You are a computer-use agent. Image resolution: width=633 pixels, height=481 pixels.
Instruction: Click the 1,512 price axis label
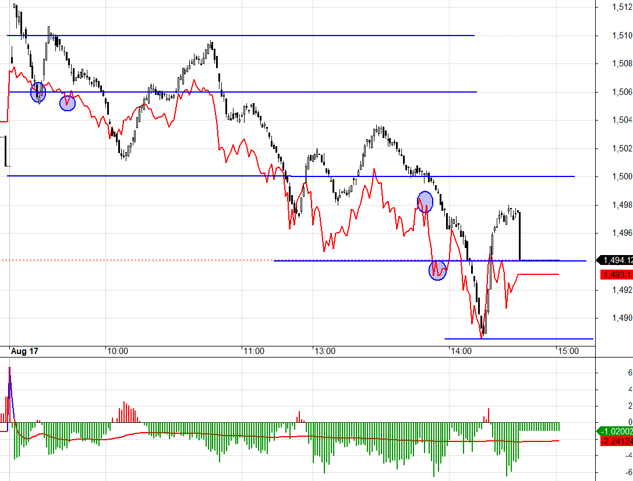tap(622, 7)
